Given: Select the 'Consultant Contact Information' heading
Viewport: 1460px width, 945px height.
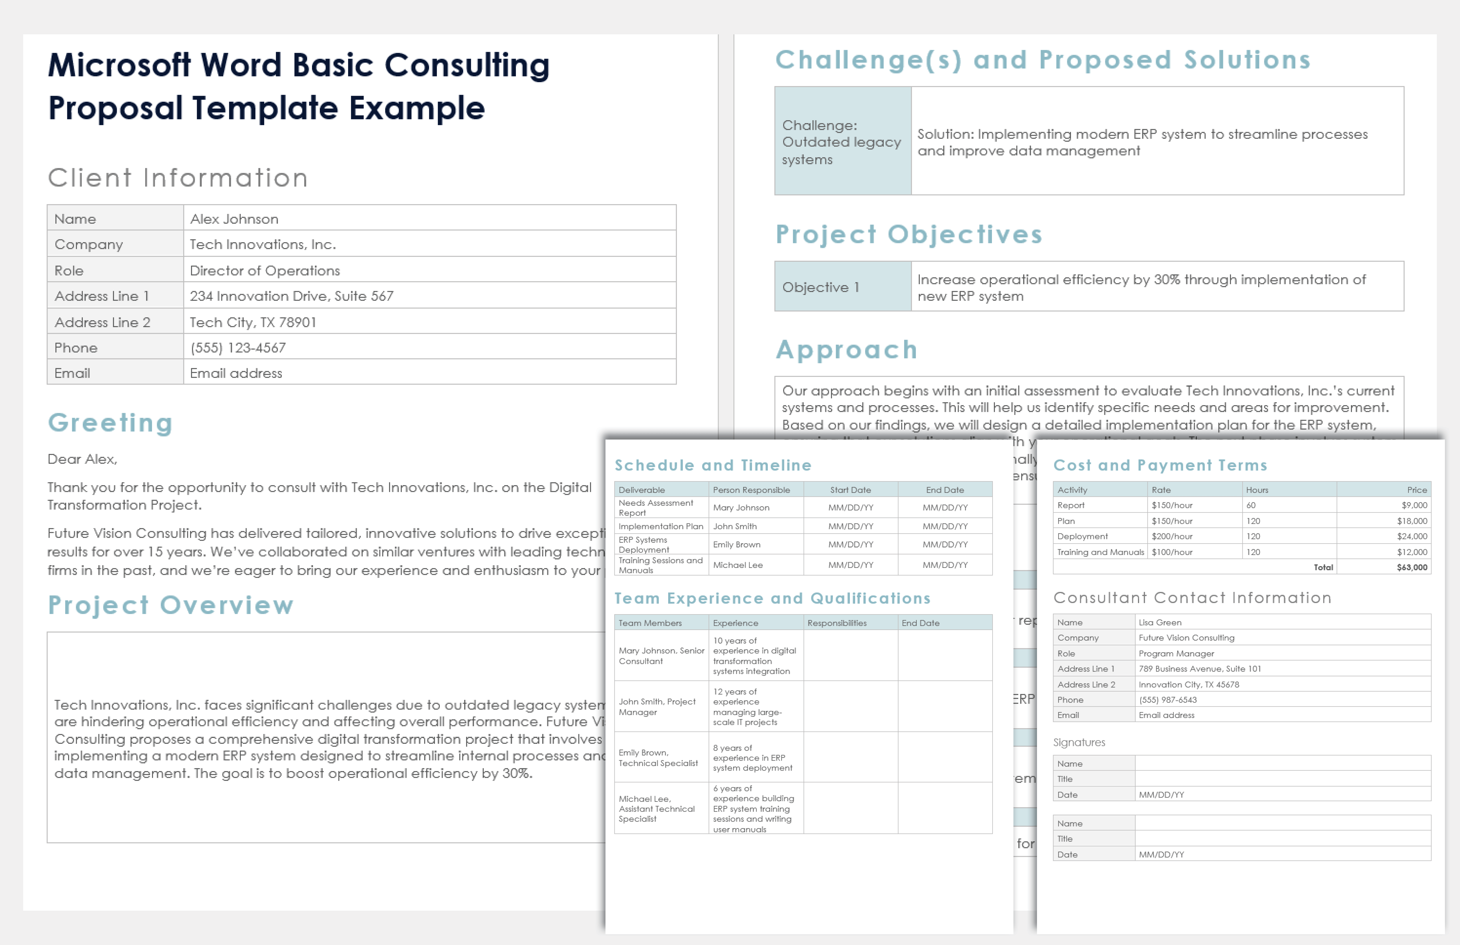Looking at the screenshot, I should pos(1193,598).
